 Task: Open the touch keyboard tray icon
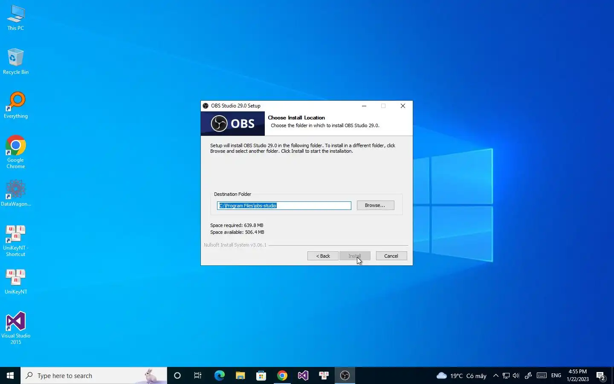click(542, 375)
